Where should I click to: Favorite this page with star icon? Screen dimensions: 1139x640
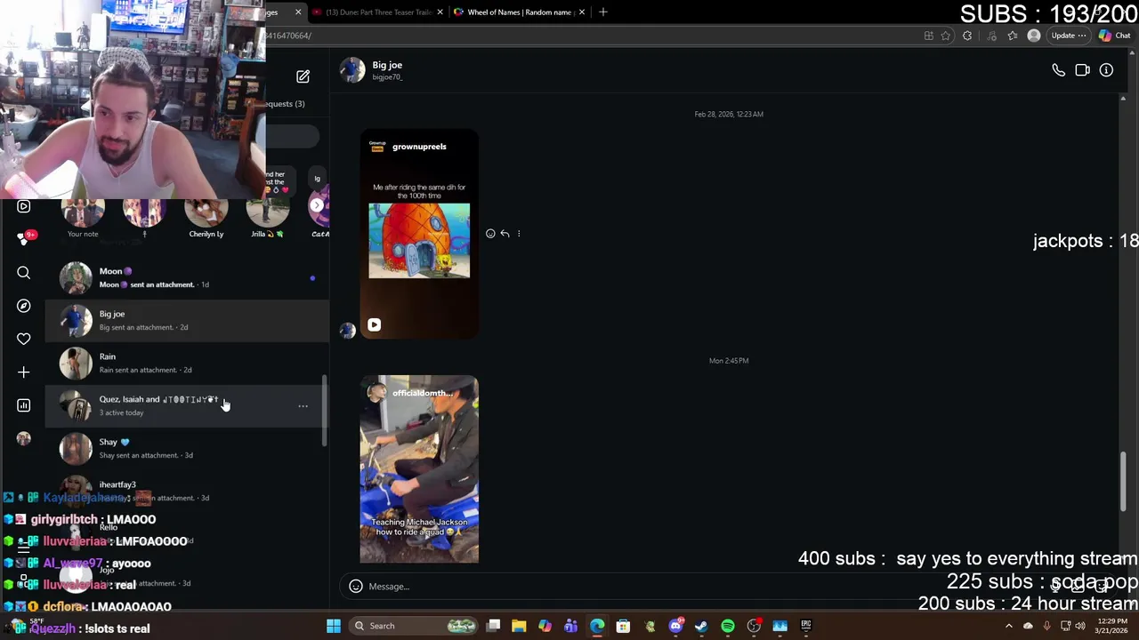(945, 36)
